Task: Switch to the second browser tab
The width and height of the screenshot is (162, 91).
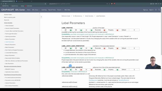Action: tap(22, 1)
